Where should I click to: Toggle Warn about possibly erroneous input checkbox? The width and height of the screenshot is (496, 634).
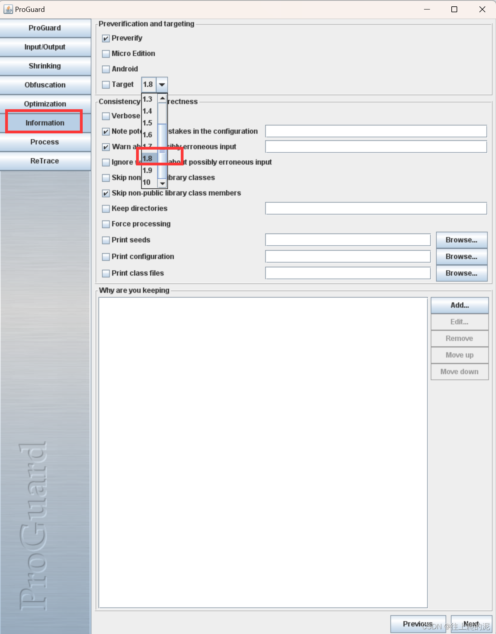(x=106, y=147)
